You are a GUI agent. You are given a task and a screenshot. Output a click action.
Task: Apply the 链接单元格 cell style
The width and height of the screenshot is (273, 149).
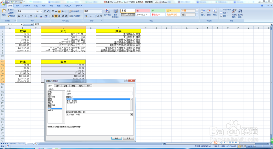click(173, 15)
